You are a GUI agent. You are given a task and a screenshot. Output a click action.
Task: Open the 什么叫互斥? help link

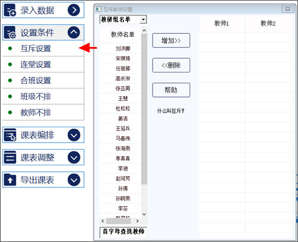pyautogui.click(x=170, y=111)
